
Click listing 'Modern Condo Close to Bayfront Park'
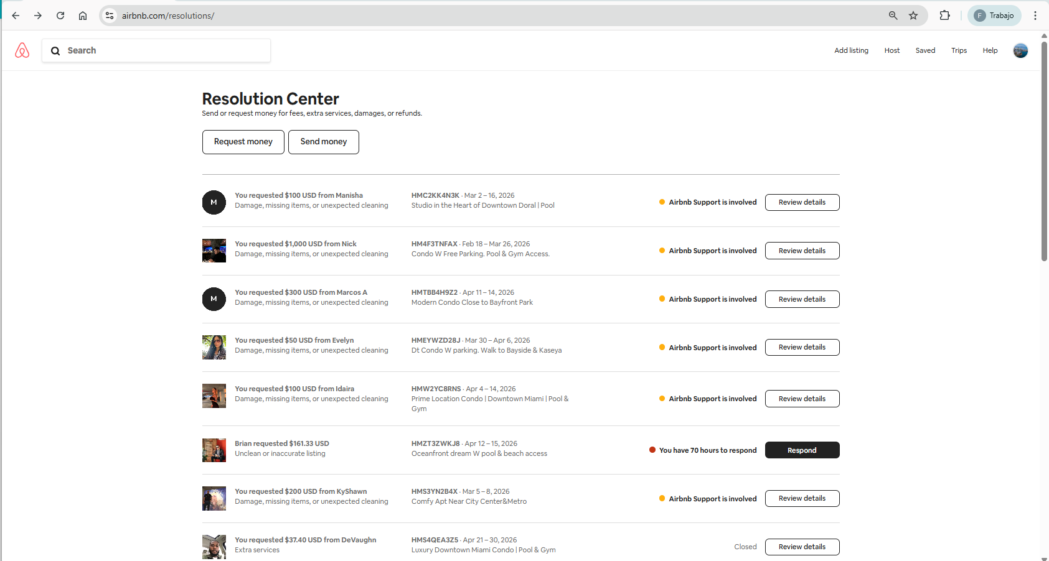(x=472, y=302)
